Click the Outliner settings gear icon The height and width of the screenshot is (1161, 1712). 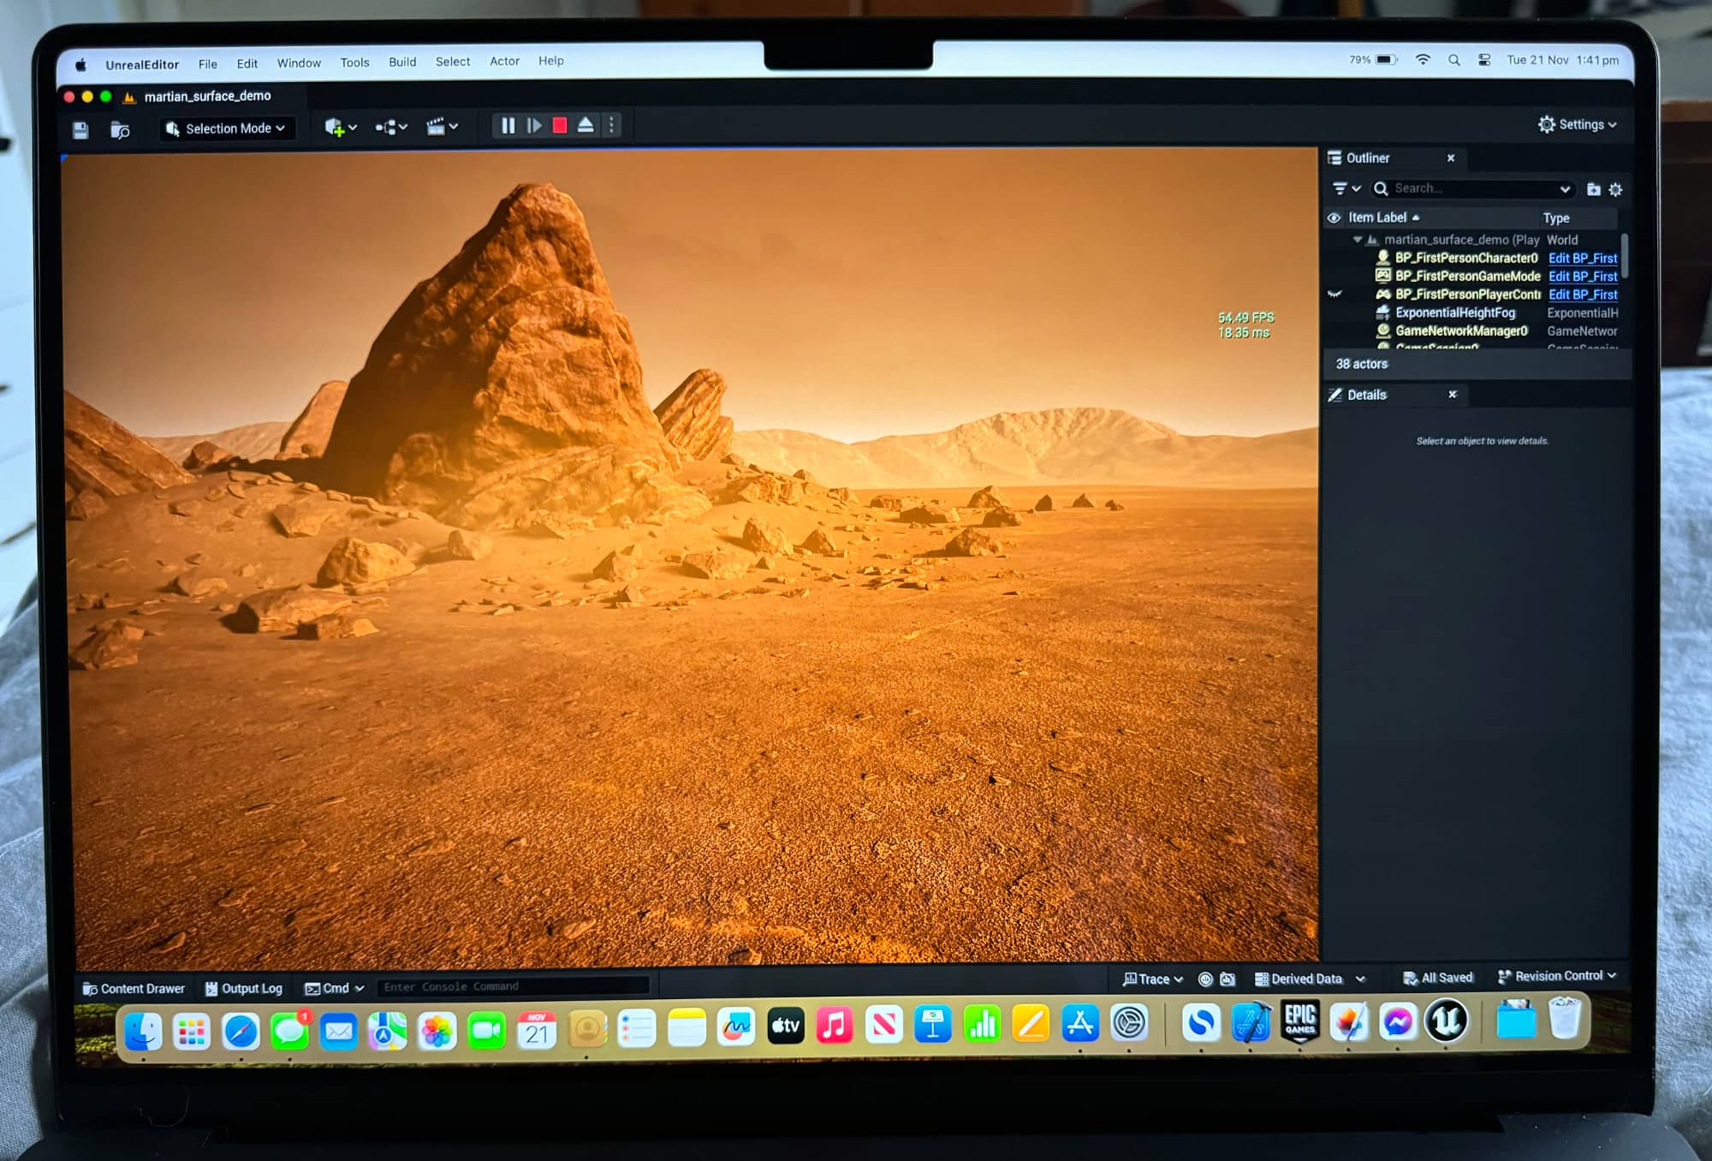click(1615, 189)
